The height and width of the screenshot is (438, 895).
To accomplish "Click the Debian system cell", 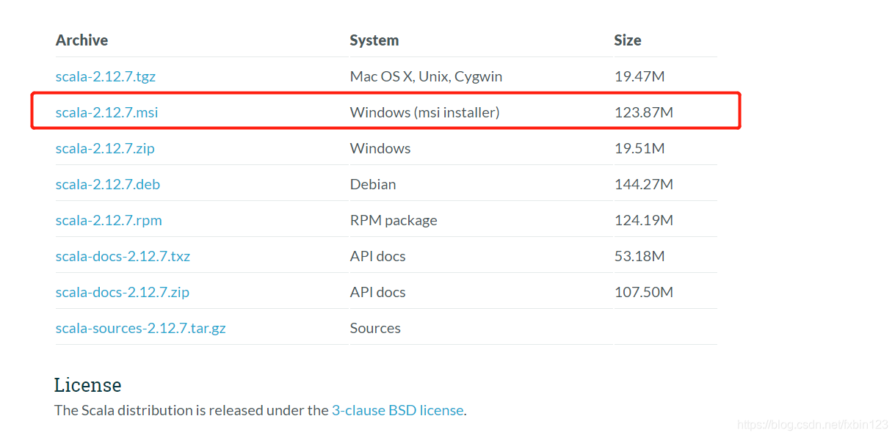I will tap(373, 184).
